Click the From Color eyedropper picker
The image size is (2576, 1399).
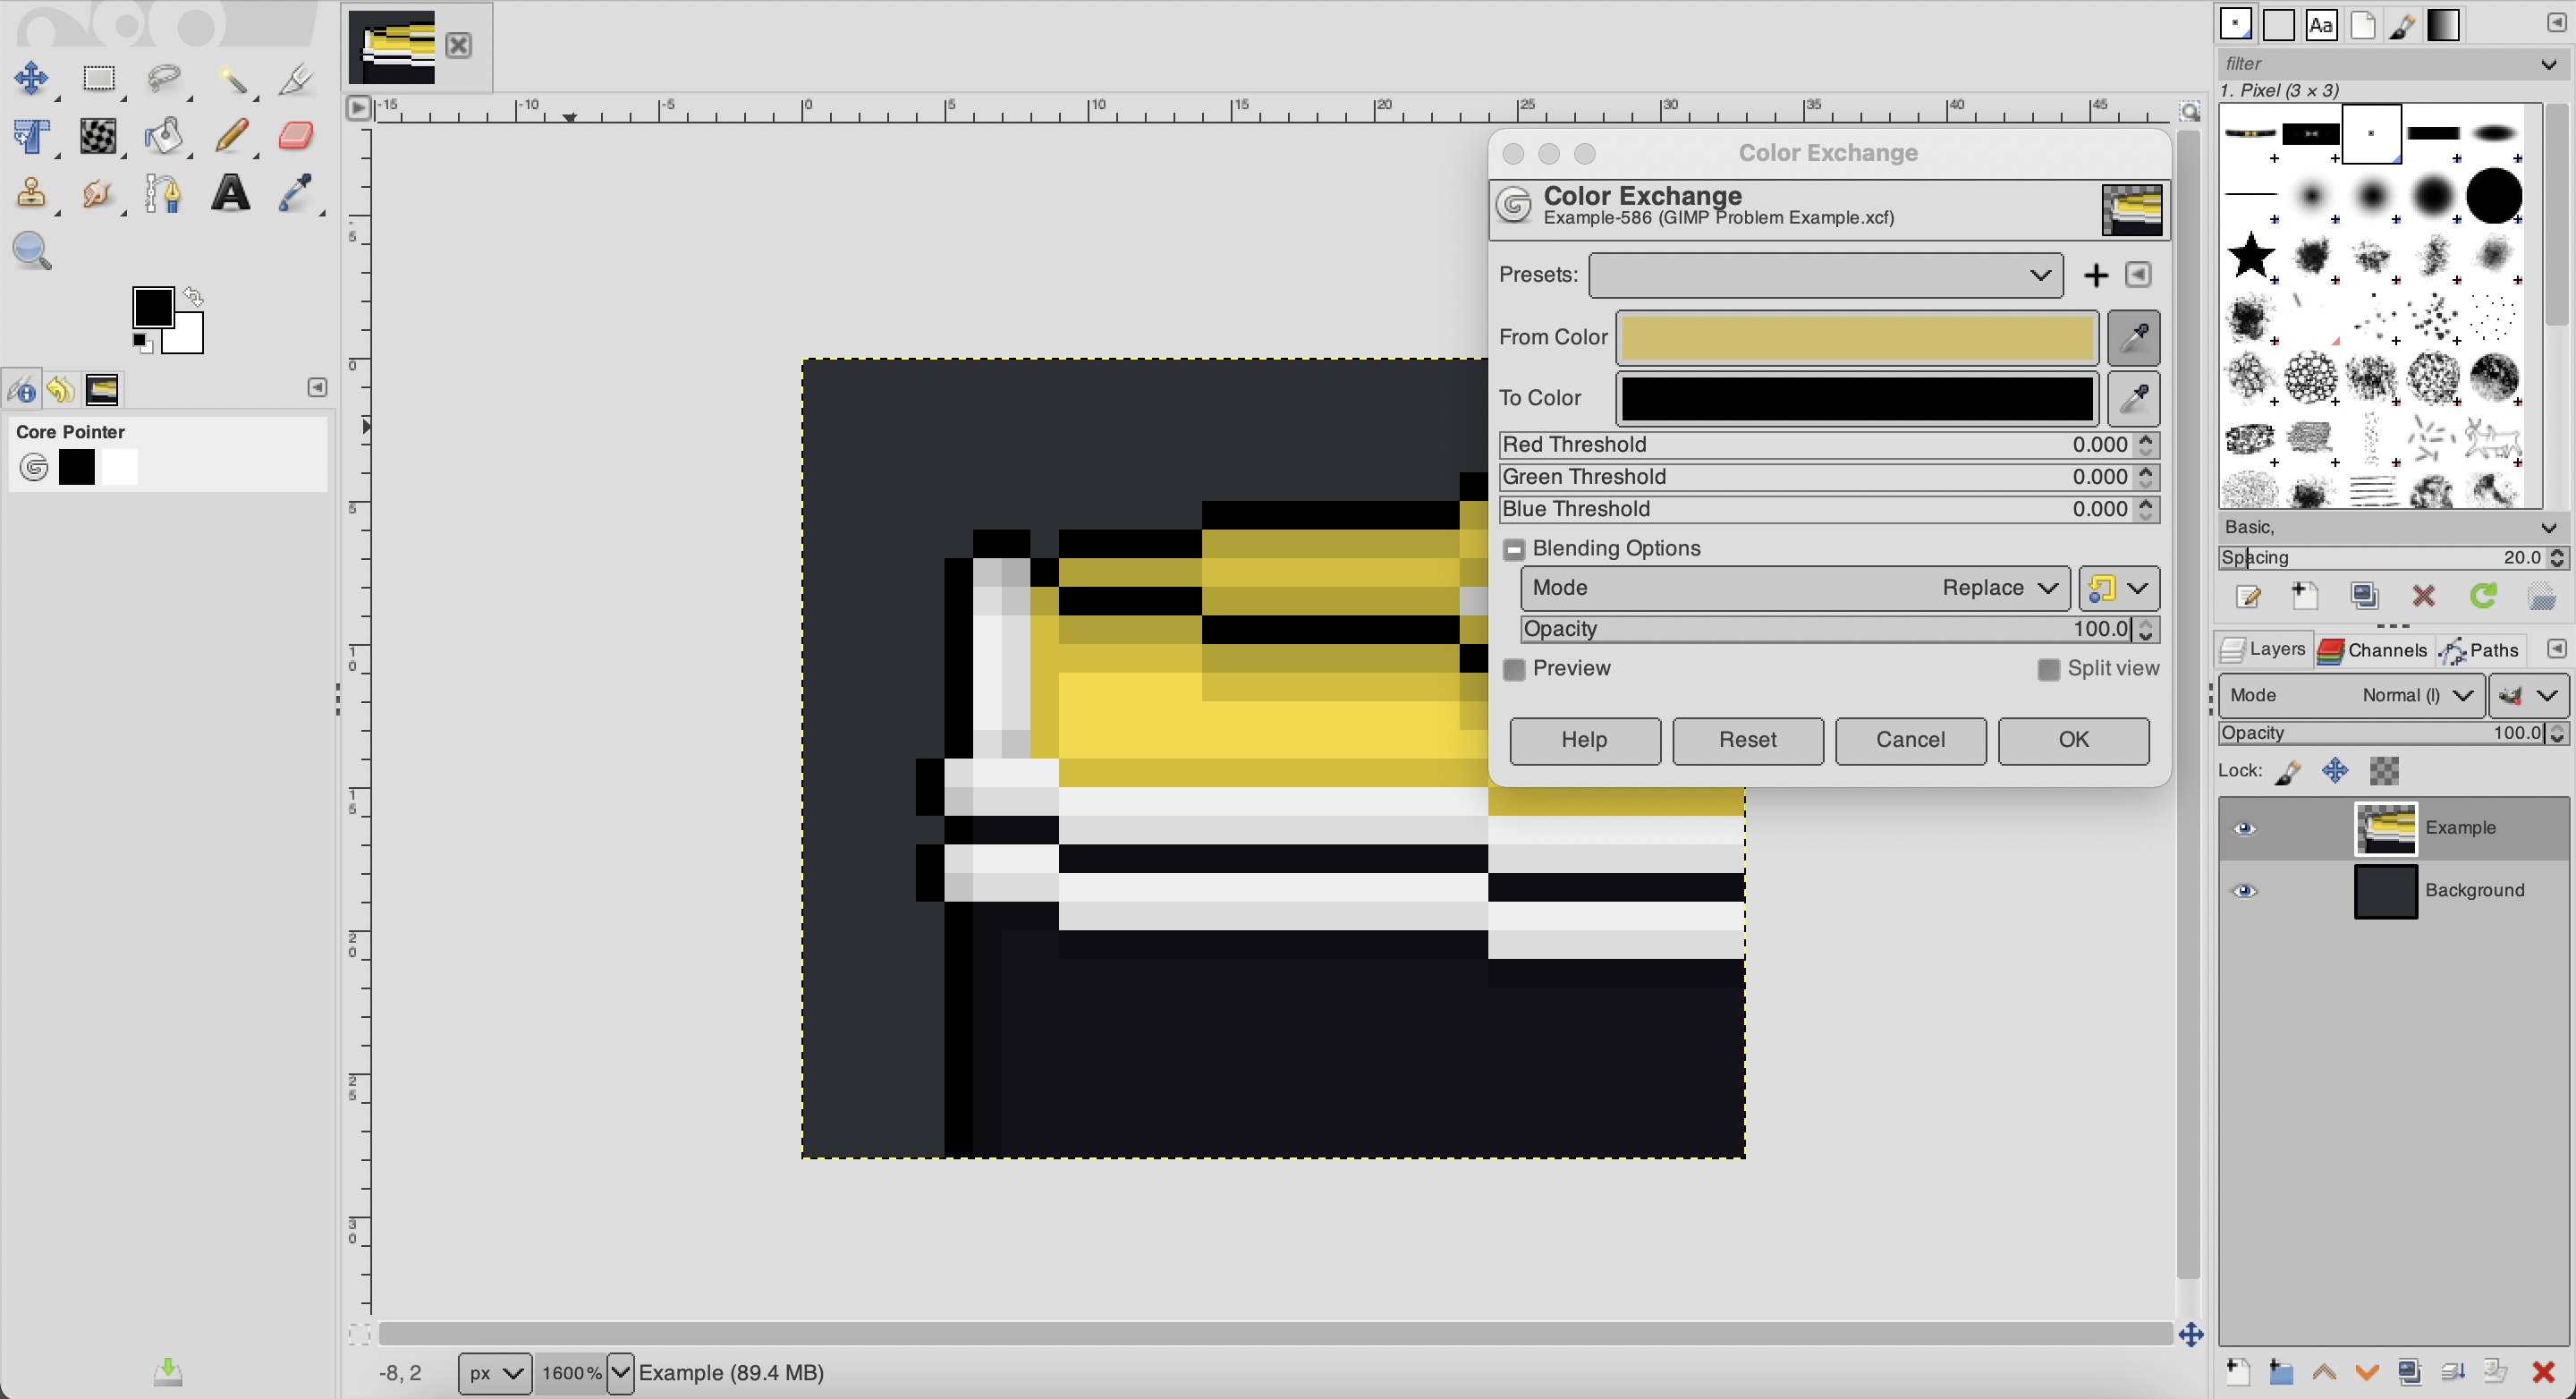click(2133, 338)
